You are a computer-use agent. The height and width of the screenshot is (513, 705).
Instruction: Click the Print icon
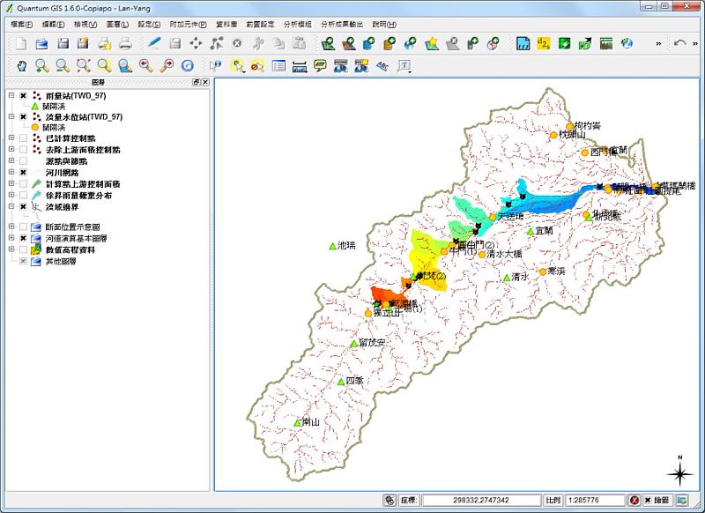tap(126, 43)
